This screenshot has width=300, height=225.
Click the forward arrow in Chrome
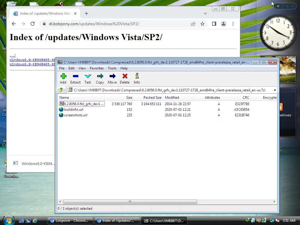coord(23,24)
